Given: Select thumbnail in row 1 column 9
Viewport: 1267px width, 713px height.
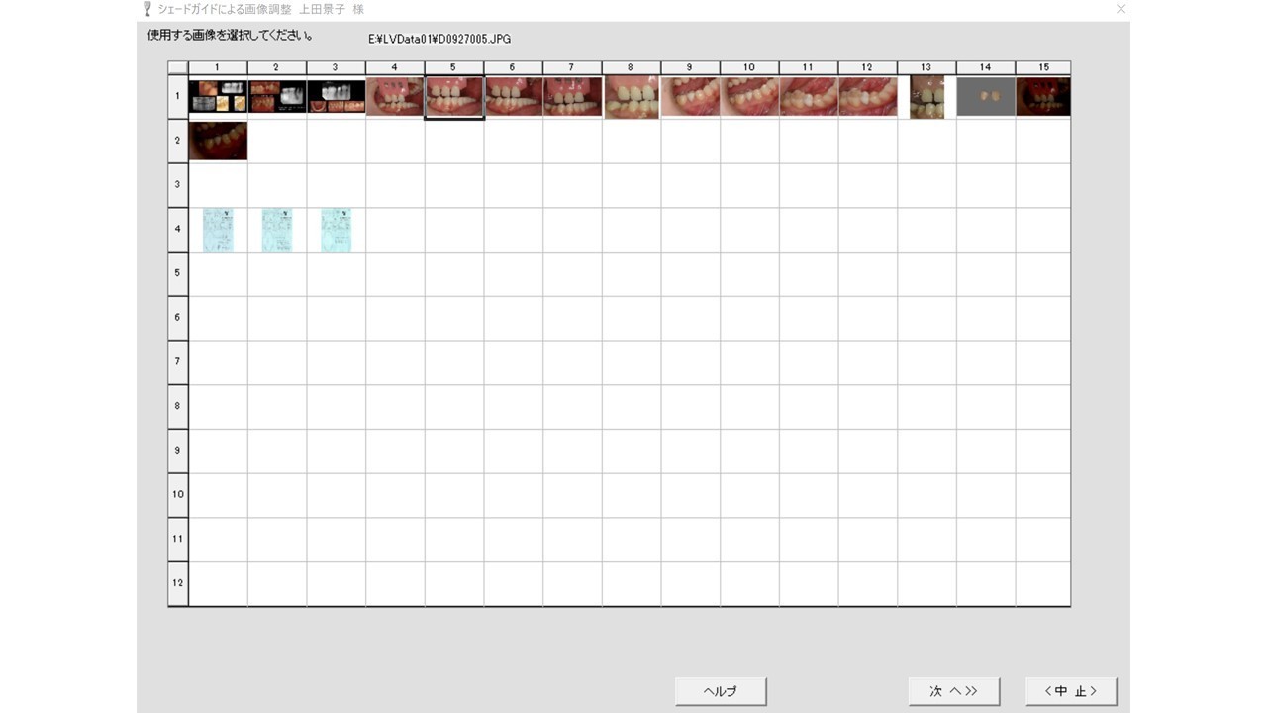Looking at the screenshot, I should tap(691, 97).
